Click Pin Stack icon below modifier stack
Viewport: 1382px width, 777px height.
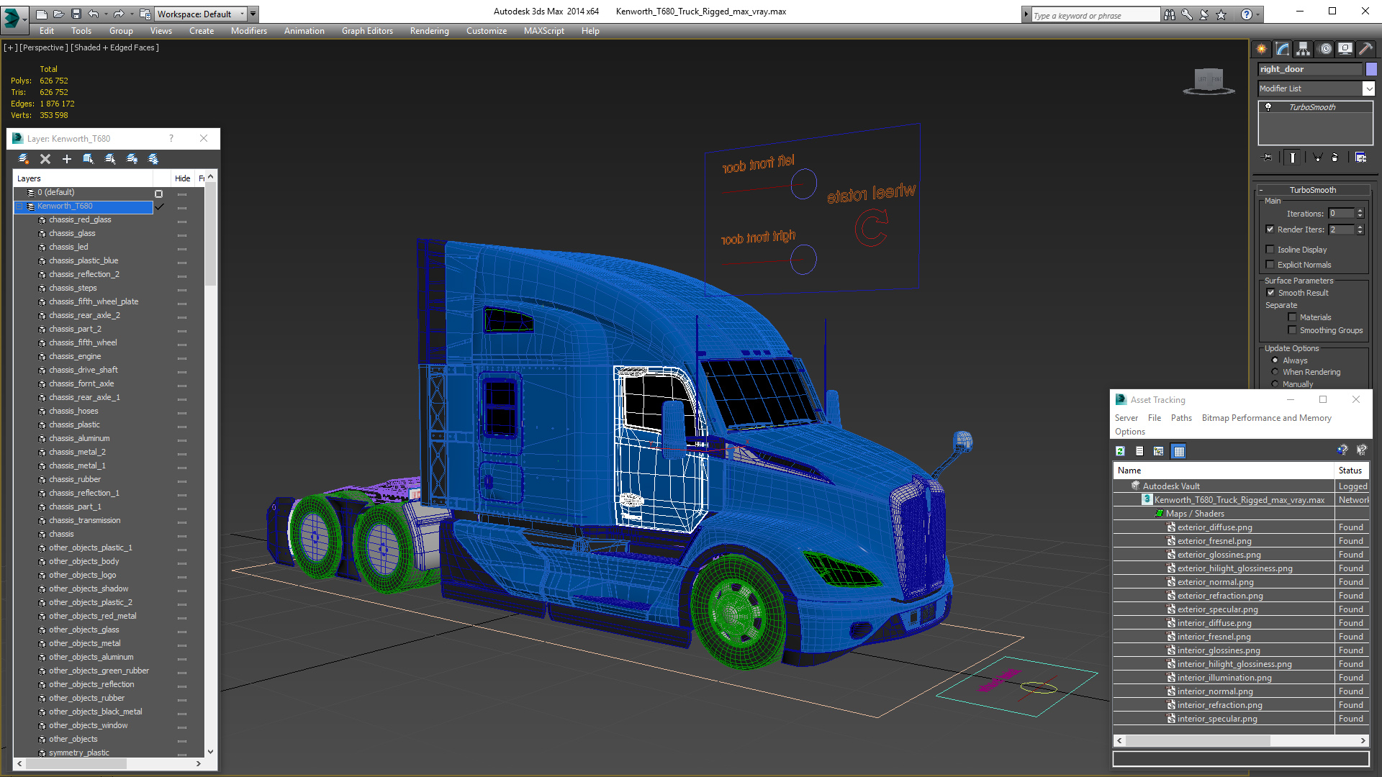coord(1268,158)
